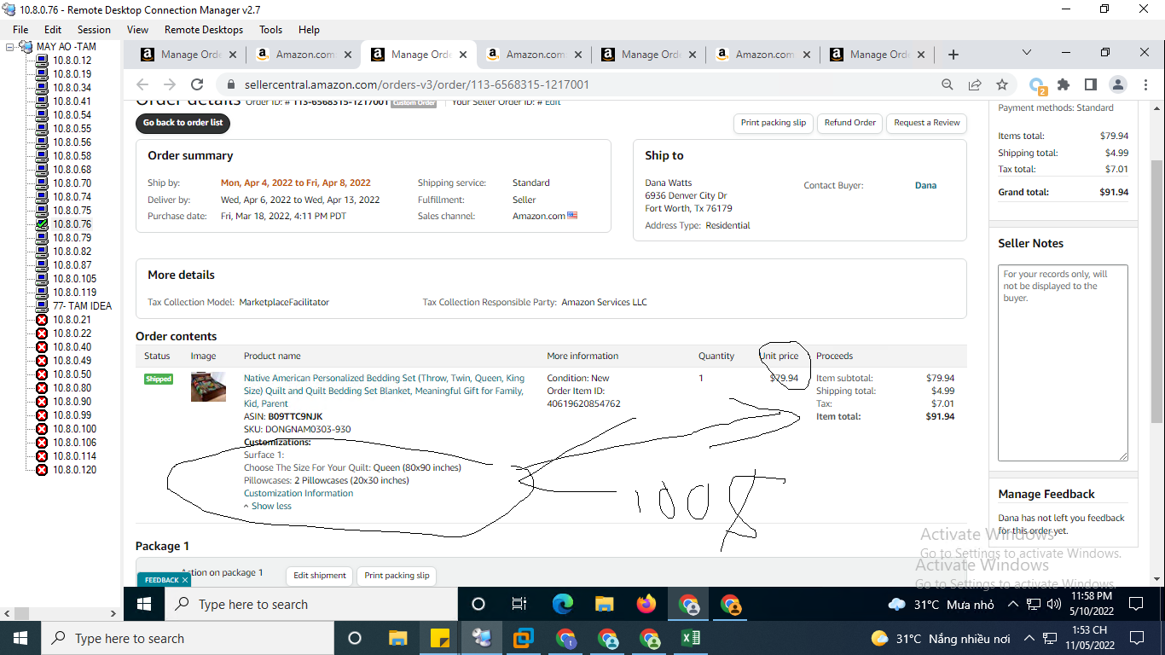Click the Request a Review button
The width and height of the screenshot is (1165, 655).
926,123
